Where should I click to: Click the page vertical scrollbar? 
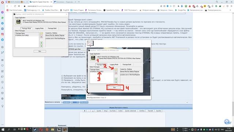click(233, 109)
